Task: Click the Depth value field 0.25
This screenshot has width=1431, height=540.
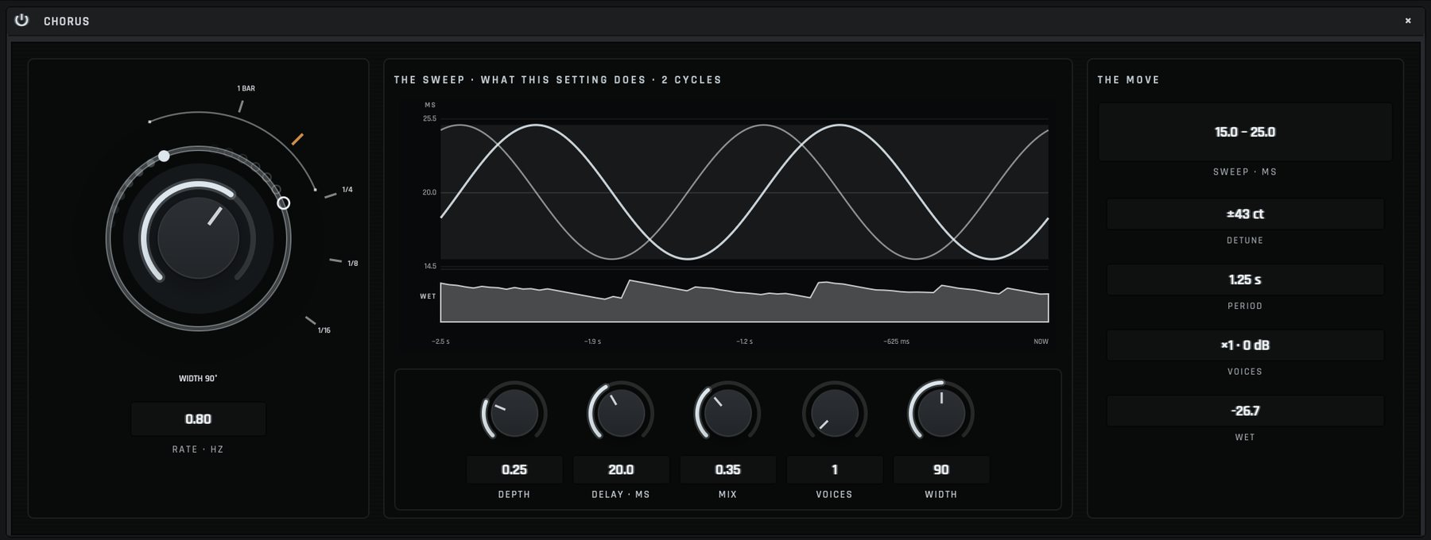Action: click(514, 469)
